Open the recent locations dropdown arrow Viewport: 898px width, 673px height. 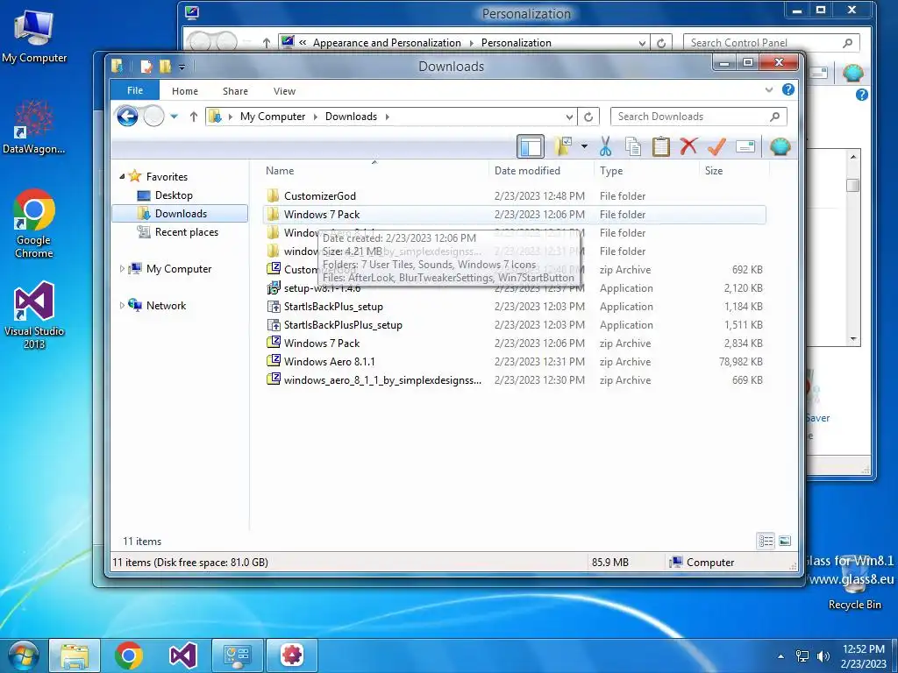(x=175, y=117)
